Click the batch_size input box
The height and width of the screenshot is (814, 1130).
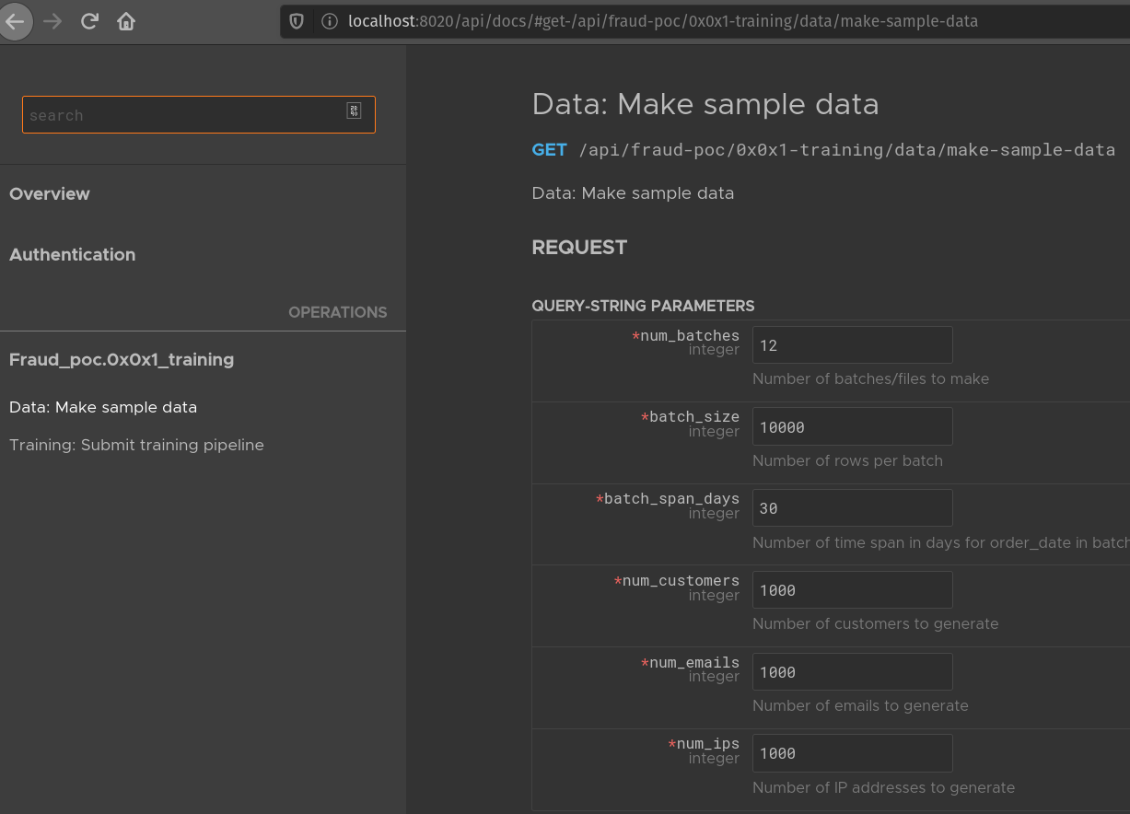(x=852, y=427)
